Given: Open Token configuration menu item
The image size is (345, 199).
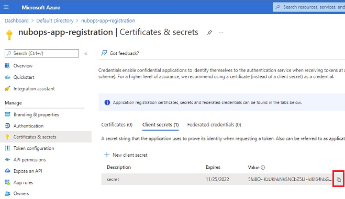Looking at the screenshot, I should 34,148.
